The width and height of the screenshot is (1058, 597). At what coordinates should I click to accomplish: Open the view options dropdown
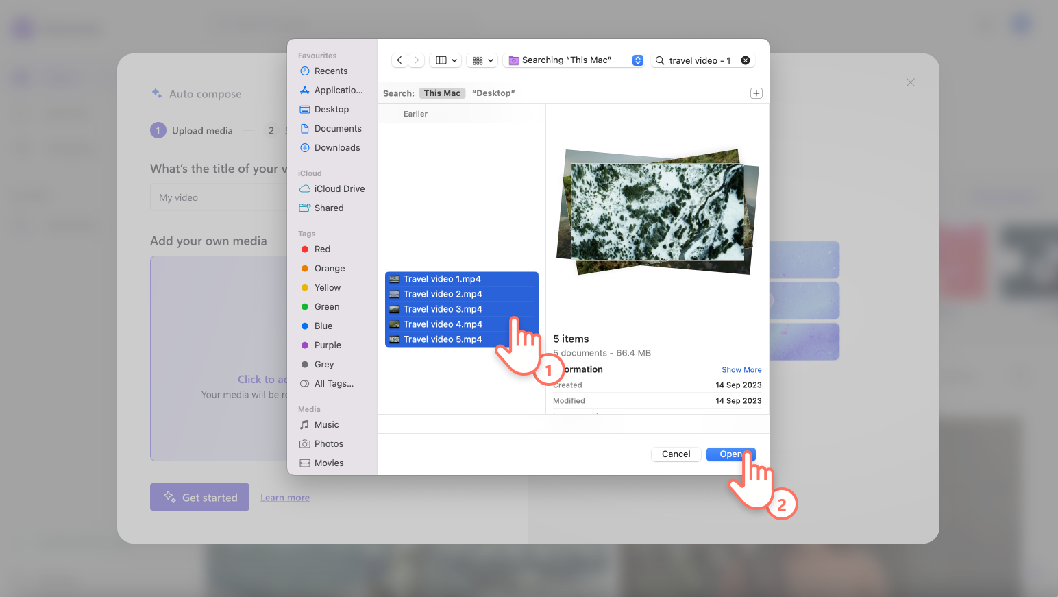tap(445, 60)
